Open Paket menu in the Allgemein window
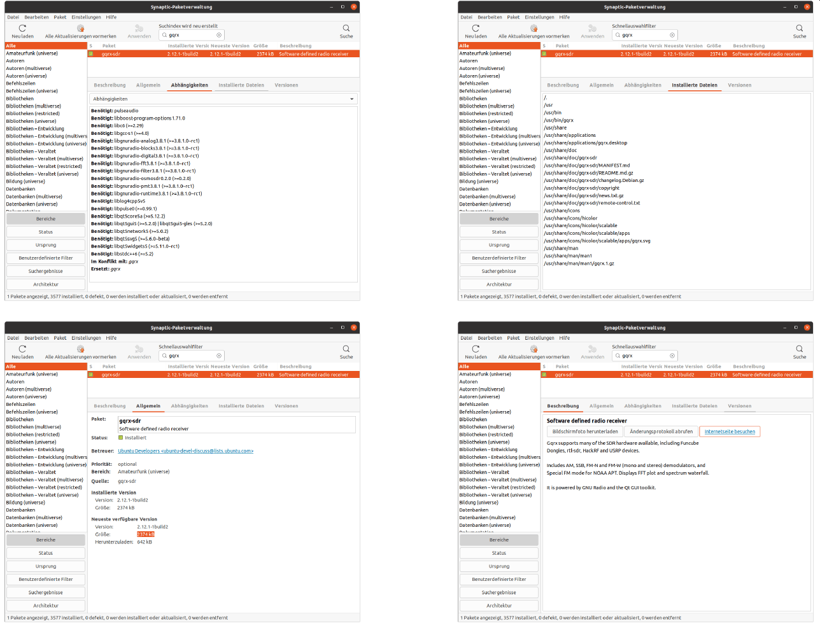 60,338
